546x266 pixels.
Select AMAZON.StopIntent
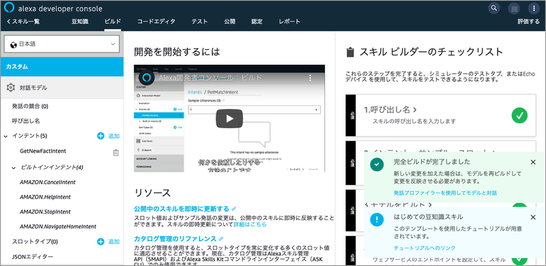click(x=45, y=211)
